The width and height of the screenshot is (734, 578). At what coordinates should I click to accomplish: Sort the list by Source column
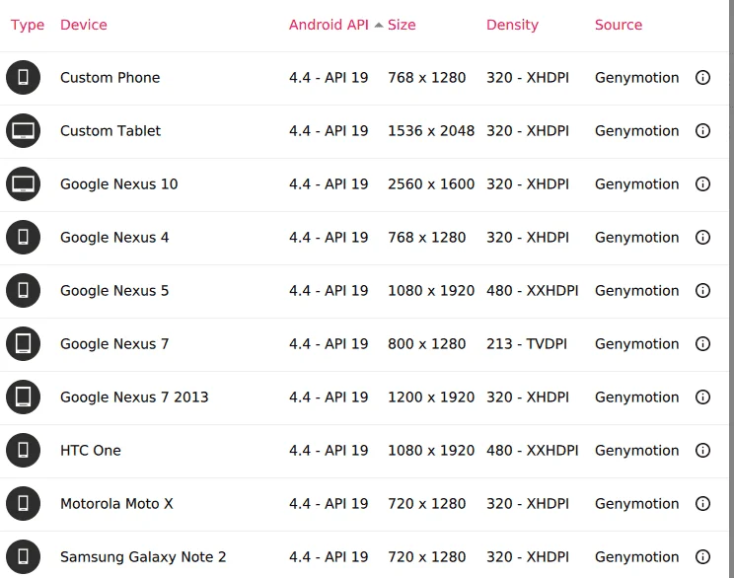(x=619, y=25)
